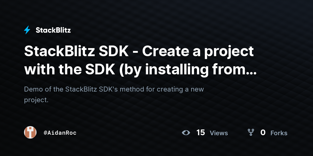
Task: Click the word 'project.' in description
Action: pyautogui.click(x=36, y=100)
